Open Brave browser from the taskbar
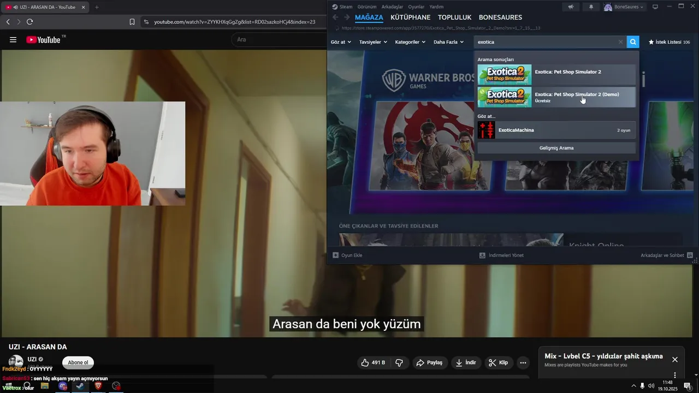Viewport: 699px width, 393px height. (98, 386)
